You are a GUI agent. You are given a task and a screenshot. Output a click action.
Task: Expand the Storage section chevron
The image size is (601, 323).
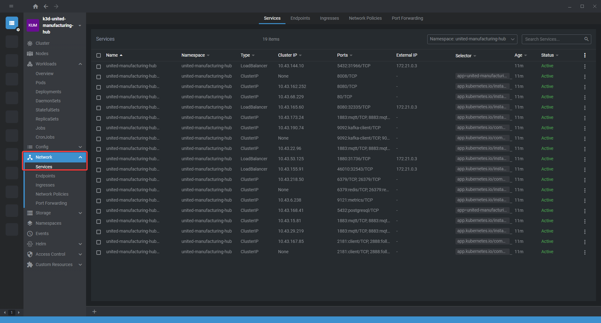80,213
